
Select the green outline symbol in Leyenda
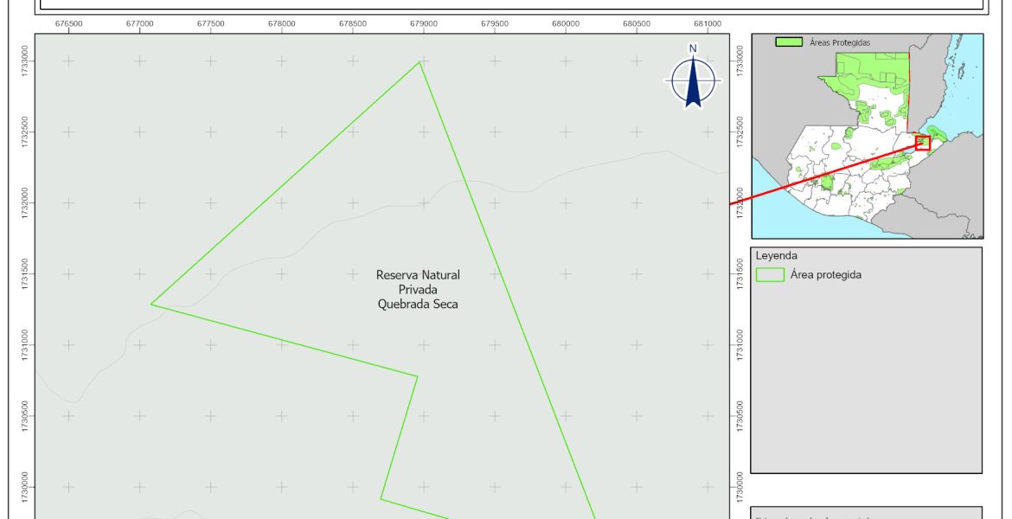tap(768, 275)
